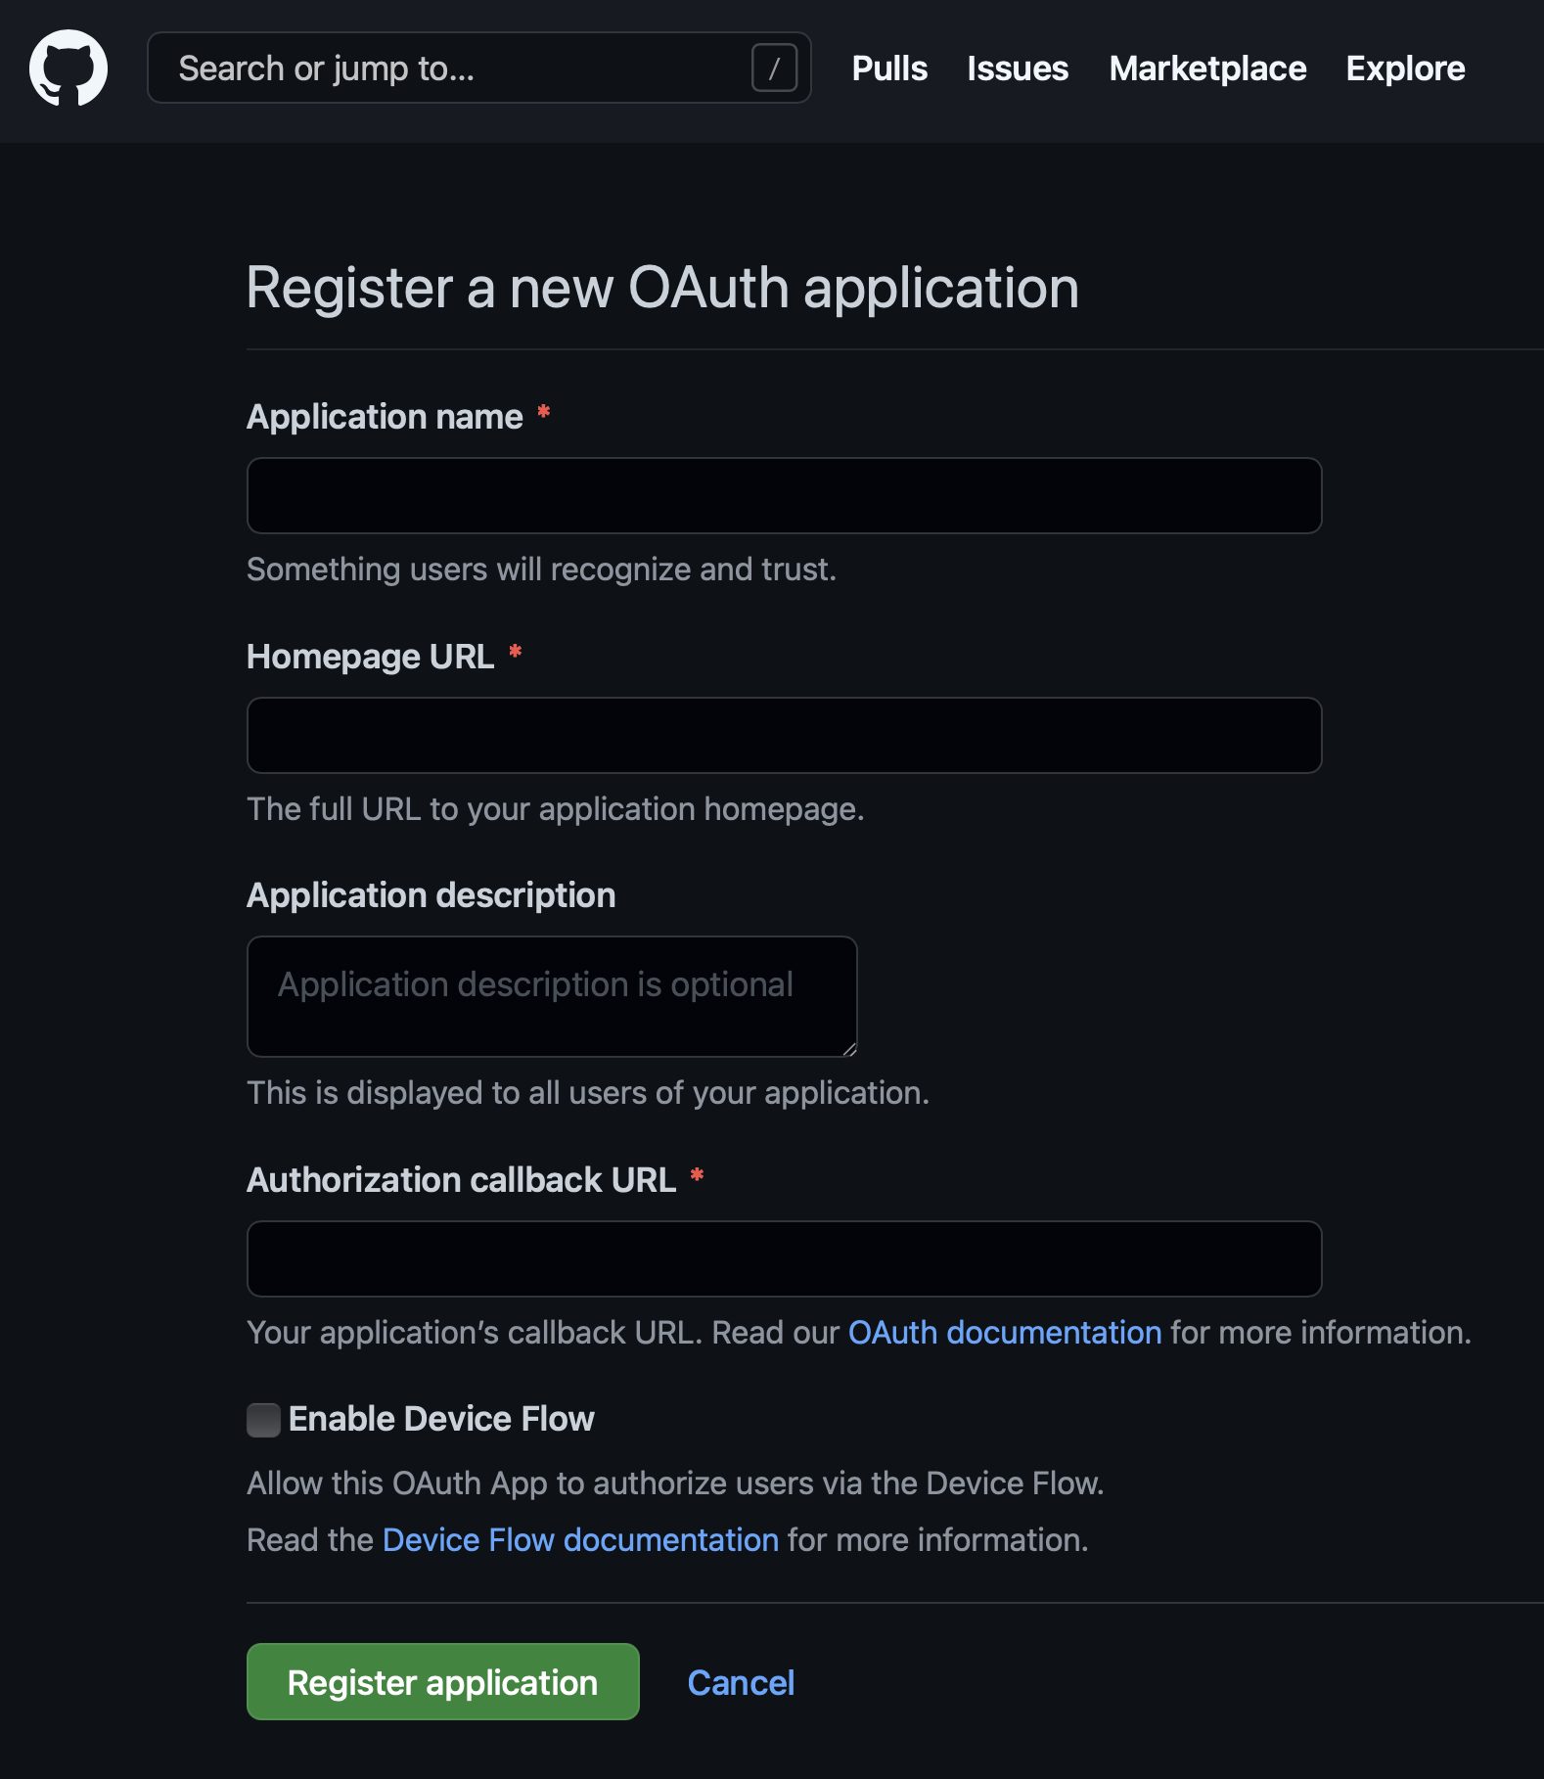This screenshot has width=1544, height=1779.
Task: Open the OAuth documentation link
Action: (1003, 1333)
